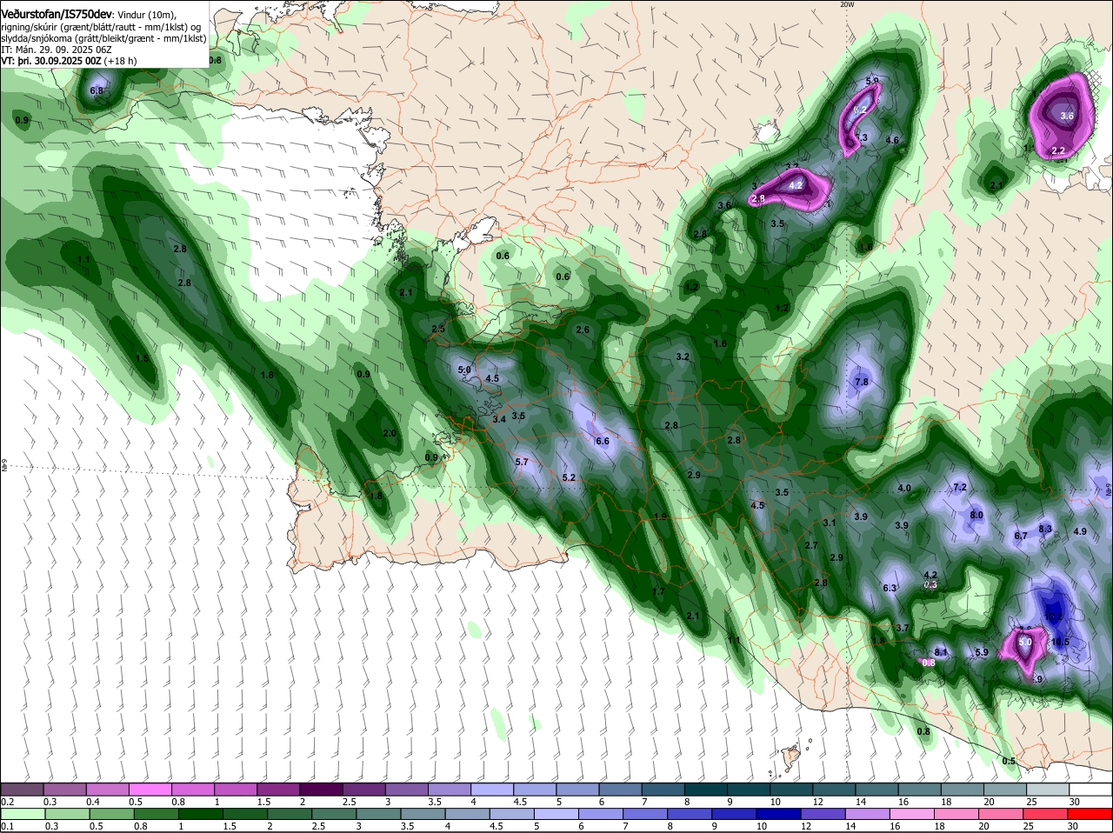The image size is (1113, 833).
Task: Pick the pink 20 rain legend swatch
Action: tap(1000, 812)
